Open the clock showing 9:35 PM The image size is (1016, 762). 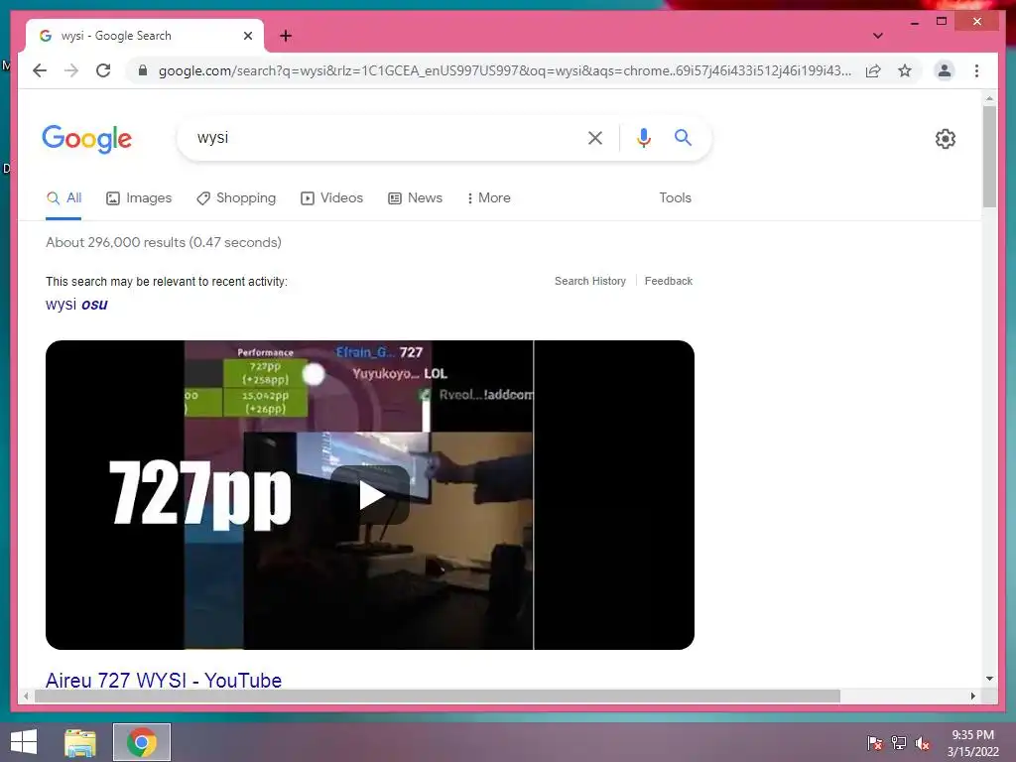(972, 743)
